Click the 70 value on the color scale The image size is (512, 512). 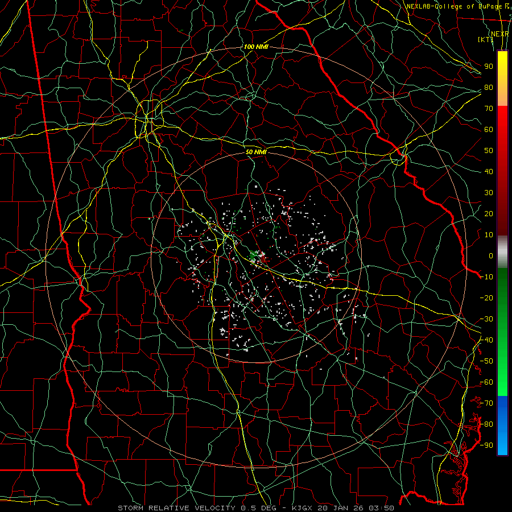click(x=489, y=109)
